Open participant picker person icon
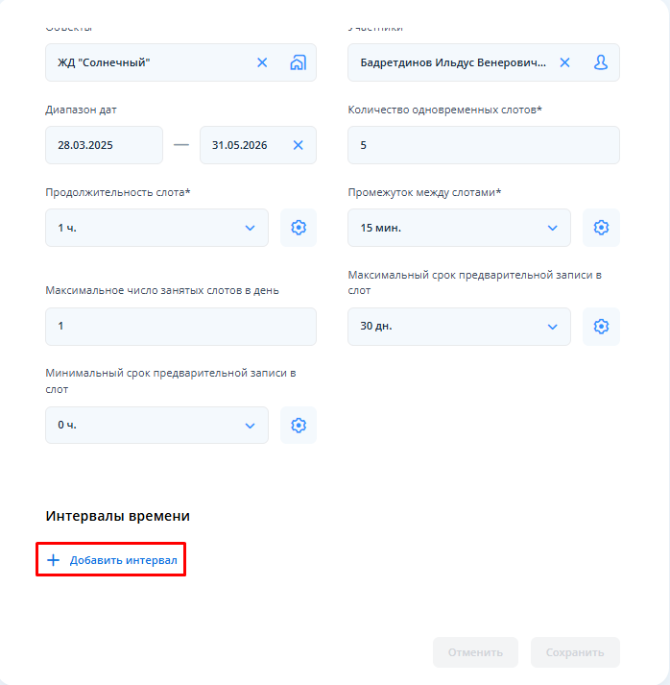 [x=601, y=62]
